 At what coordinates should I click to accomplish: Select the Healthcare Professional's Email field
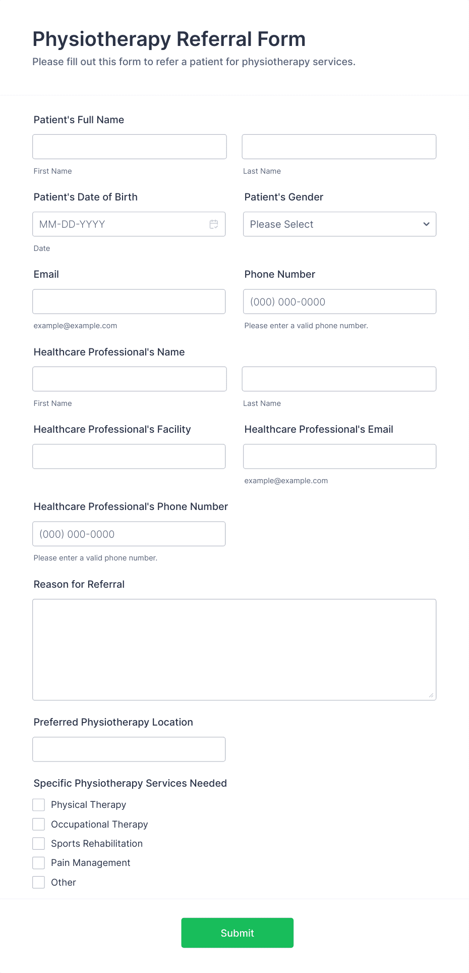coord(339,456)
